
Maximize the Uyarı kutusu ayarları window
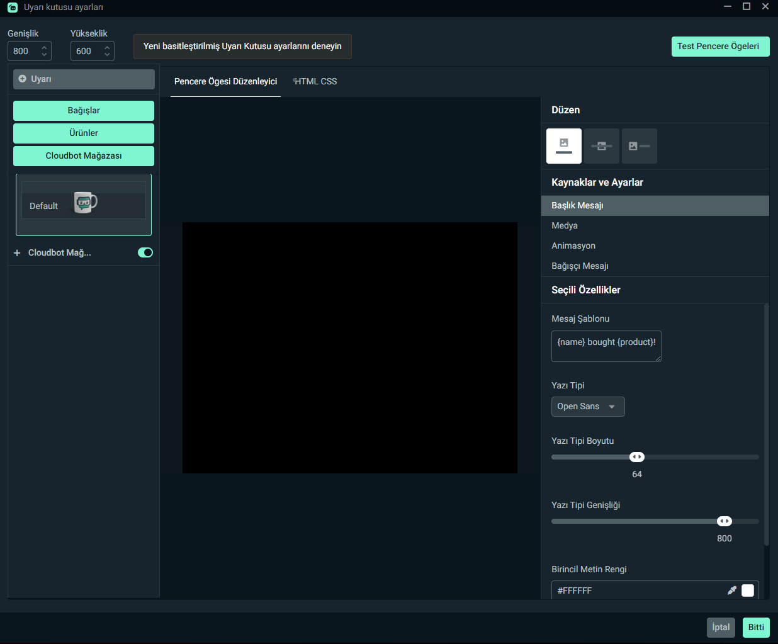tap(747, 7)
